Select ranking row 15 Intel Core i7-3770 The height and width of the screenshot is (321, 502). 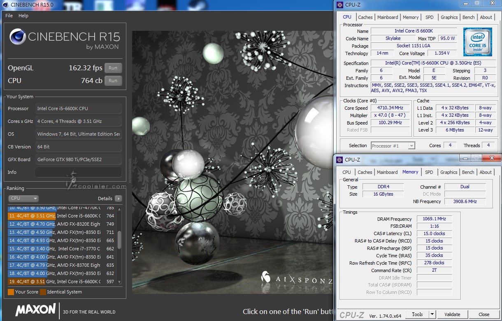[x=62, y=249]
